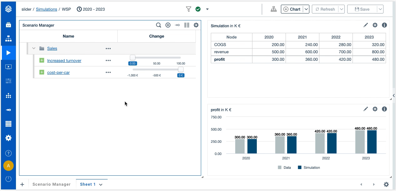
Task: Open the hierarchy tree icon beside Chart
Action: [274, 9]
